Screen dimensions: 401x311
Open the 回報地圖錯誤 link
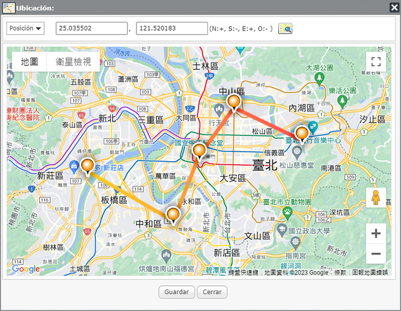tap(370, 272)
